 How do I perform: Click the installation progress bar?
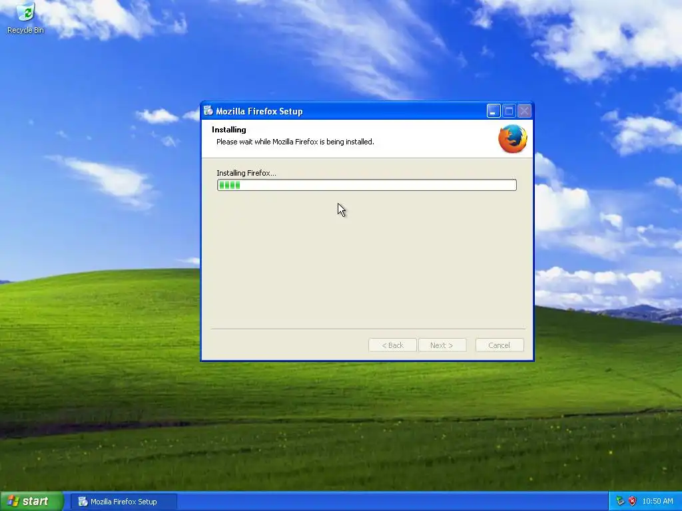pos(367,185)
